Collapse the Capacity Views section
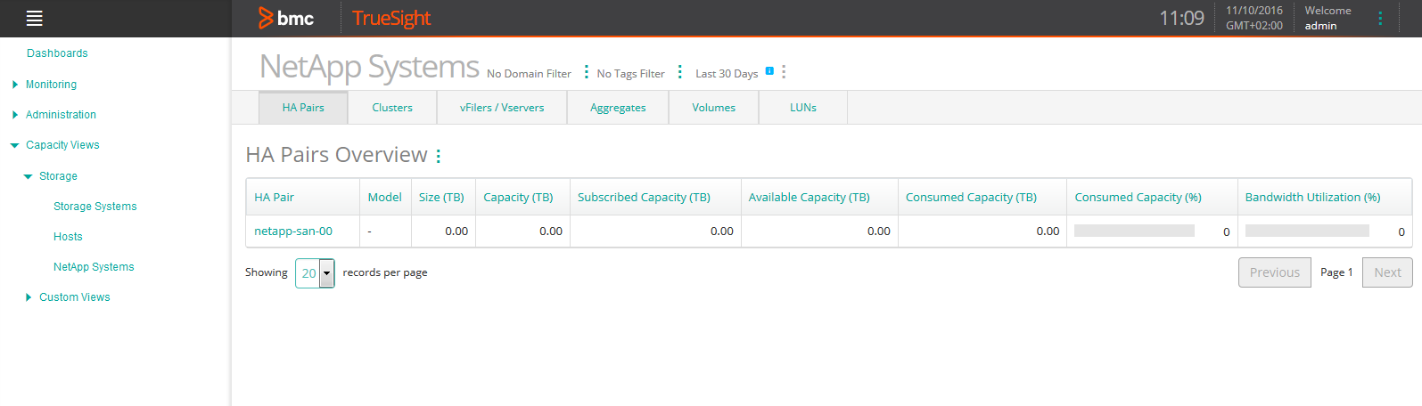 [x=14, y=145]
